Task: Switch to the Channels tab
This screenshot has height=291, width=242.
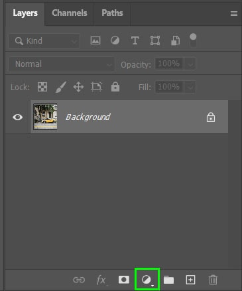Action: (x=70, y=13)
